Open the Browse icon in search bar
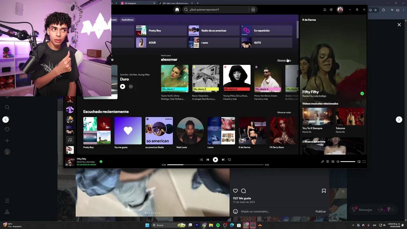 click(253, 10)
